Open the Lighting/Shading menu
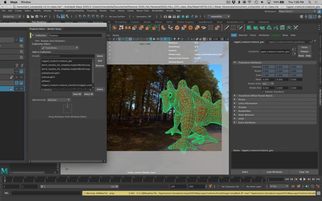Screen dimensions: 322x201 coord(75,11)
